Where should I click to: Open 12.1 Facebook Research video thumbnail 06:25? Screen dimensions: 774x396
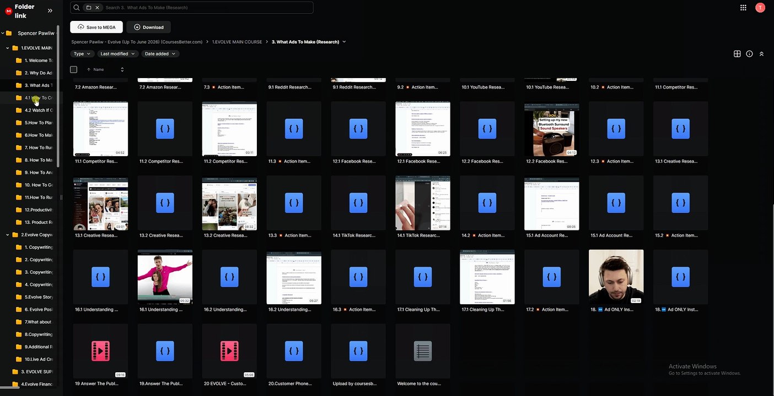click(x=423, y=129)
